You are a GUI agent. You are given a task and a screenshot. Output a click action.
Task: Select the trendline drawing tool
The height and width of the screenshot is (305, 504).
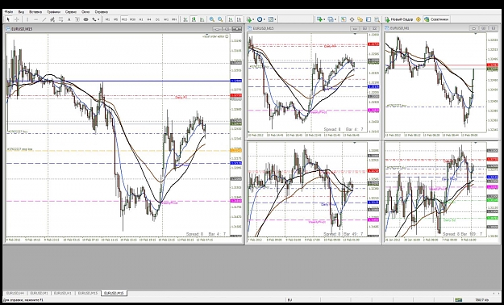click(x=44, y=19)
